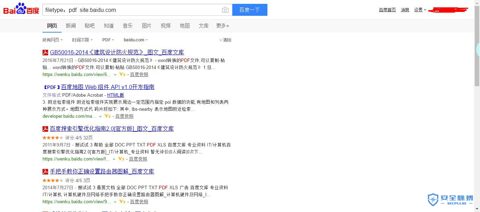This screenshot has height=212, width=480.
Task: Switch to the 贴吧 tab
Action: click(x=90, y=26)
